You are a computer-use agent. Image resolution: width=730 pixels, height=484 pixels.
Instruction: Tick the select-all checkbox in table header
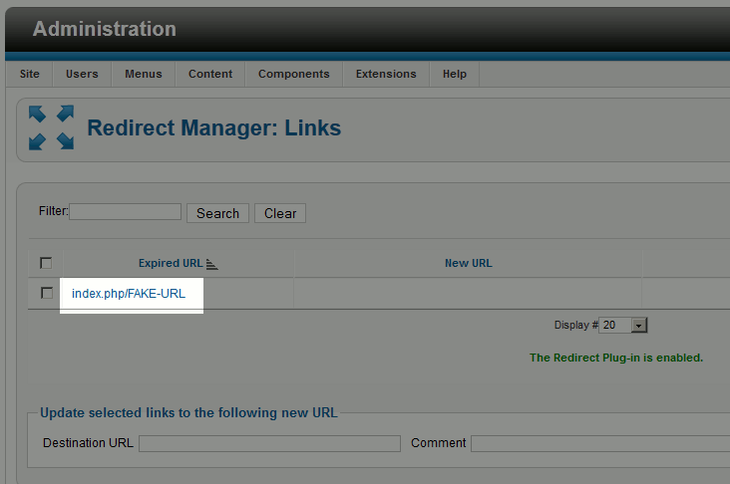point(46,263)
